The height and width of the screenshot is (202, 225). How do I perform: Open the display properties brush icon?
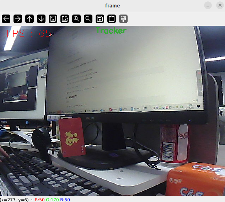123,19
